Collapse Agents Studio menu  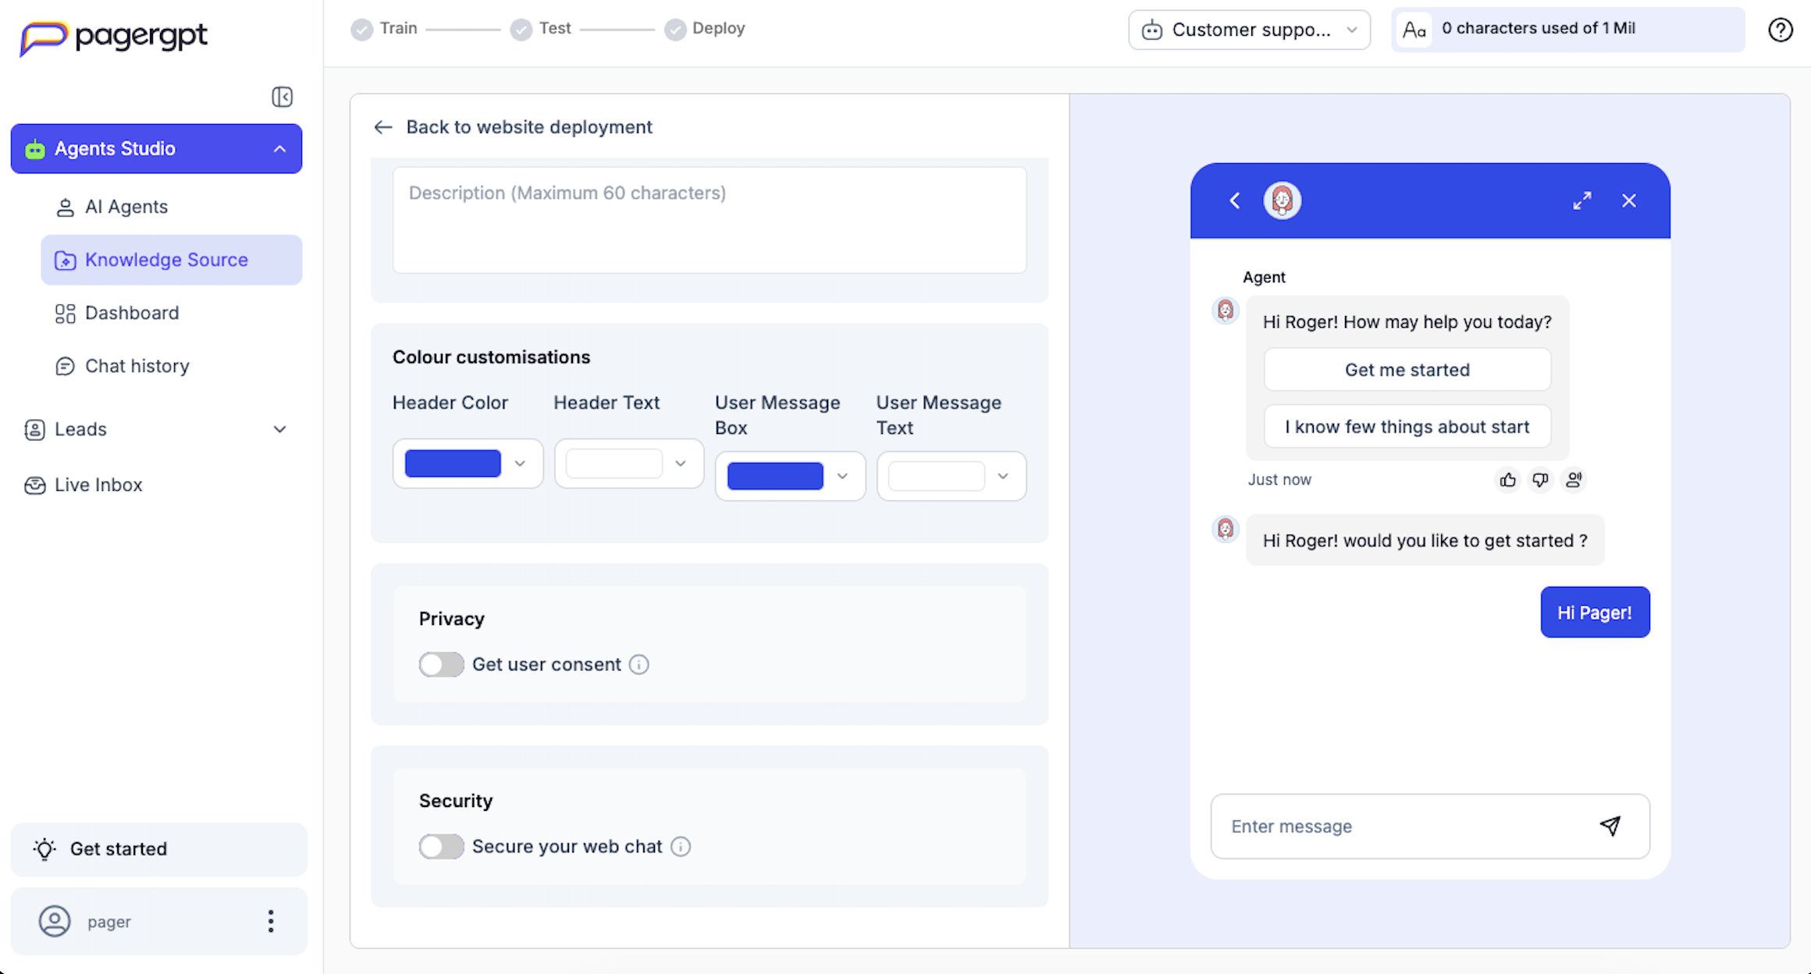tap(279, 149)
